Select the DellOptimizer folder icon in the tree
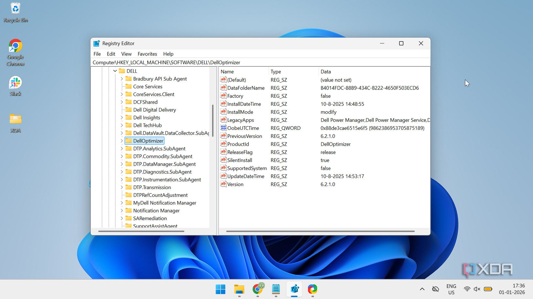 [128, 140]
